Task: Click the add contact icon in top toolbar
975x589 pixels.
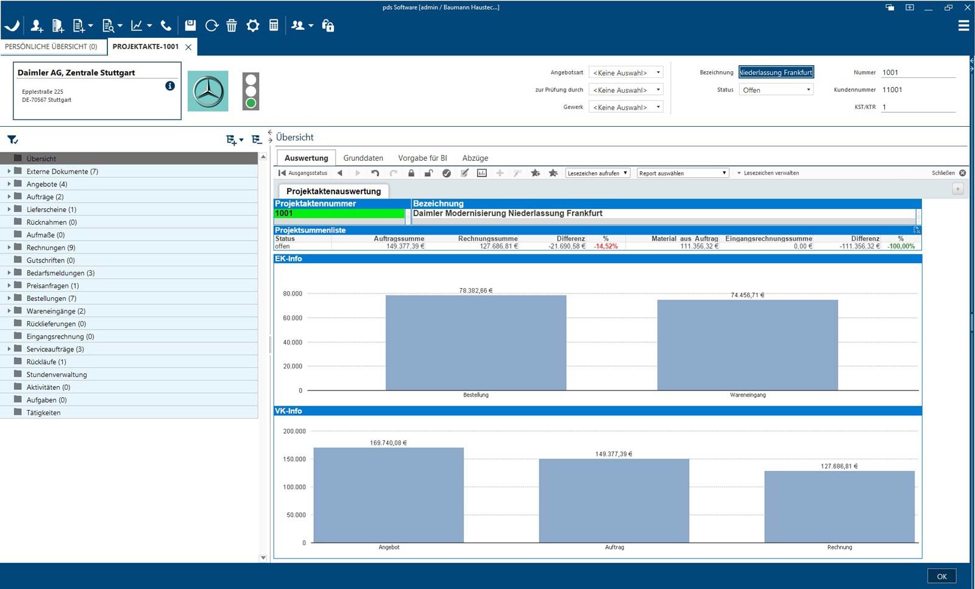Action: [x=37, y=26]
